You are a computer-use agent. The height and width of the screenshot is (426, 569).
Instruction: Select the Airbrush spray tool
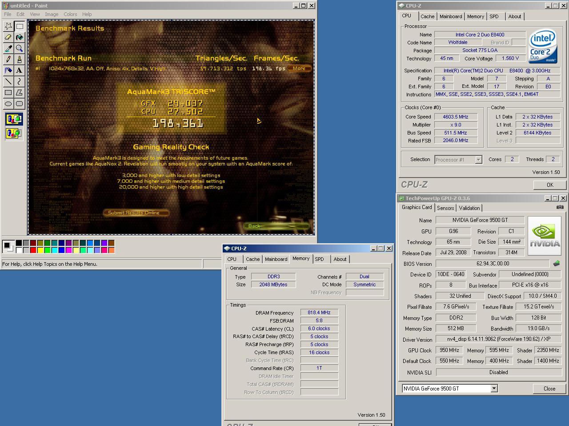point(8,70)
